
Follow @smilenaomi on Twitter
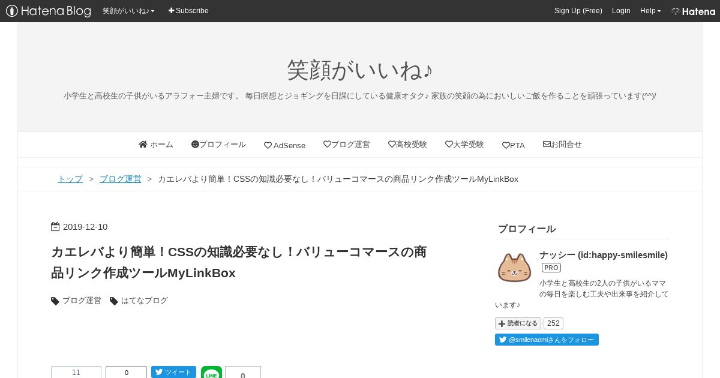547,340
